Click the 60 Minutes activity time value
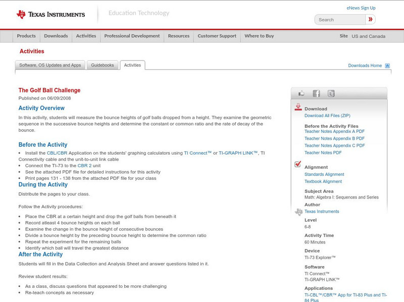 (x=315, y=242)
